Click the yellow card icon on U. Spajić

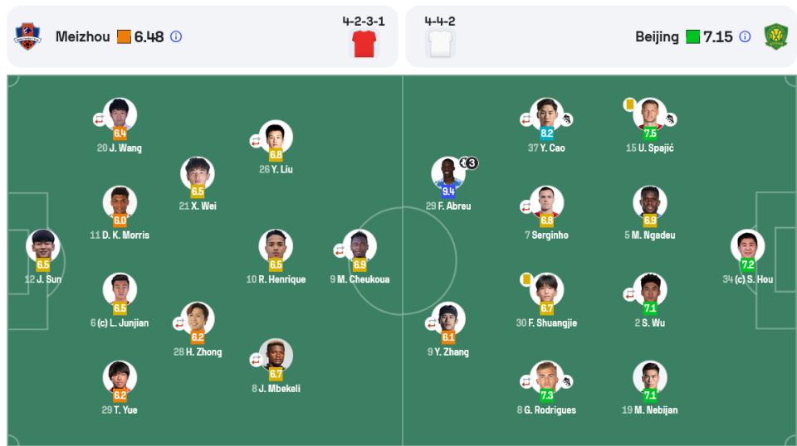pos(630,104)
